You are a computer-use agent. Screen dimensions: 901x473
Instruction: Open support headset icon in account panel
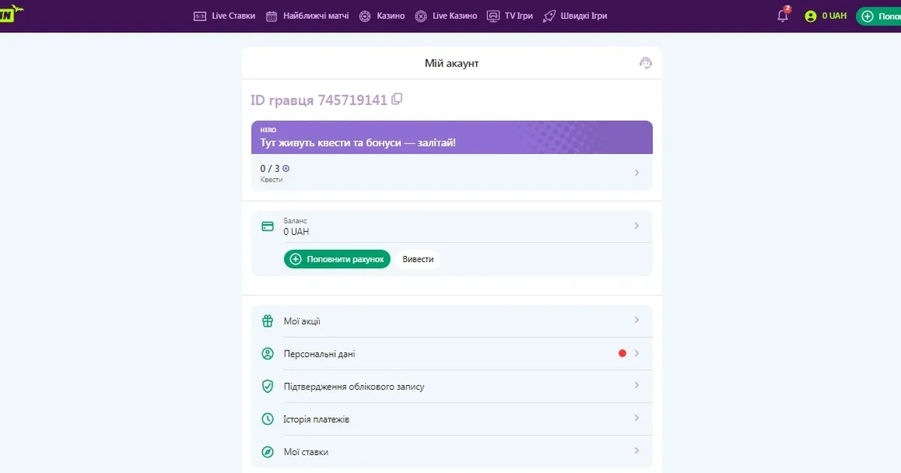point(645,63)
